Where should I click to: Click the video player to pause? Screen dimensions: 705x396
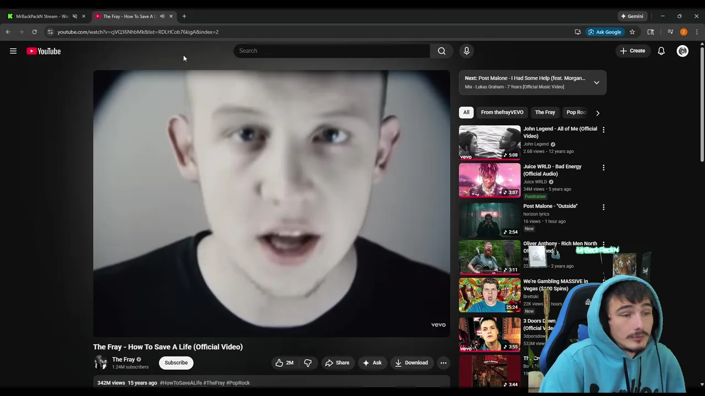pos(272,203)
